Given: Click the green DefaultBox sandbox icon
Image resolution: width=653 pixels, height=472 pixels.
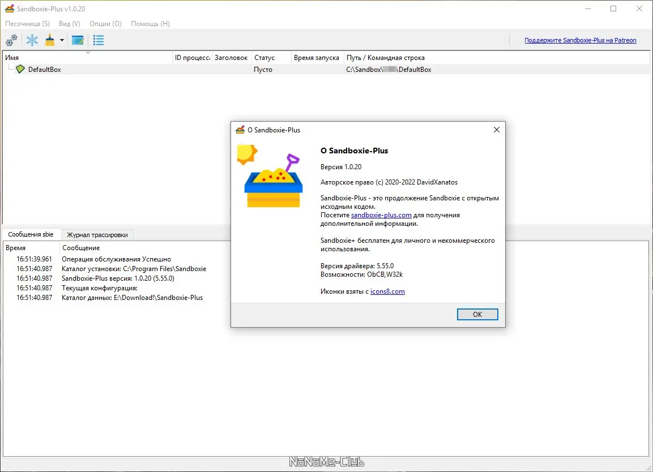Looking at the screenshot, I should 20,69.
